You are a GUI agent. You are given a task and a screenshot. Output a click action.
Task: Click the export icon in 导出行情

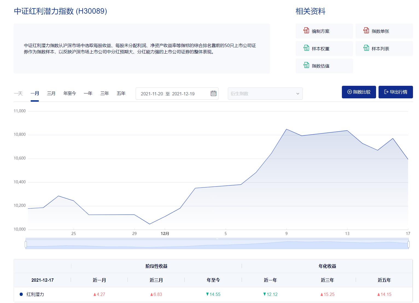pyautogui.click(x=386, y=92)
